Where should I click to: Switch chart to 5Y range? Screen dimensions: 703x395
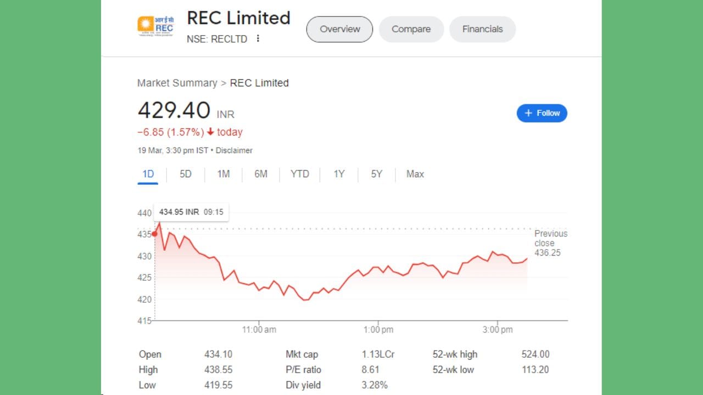[x=376, y=174]
